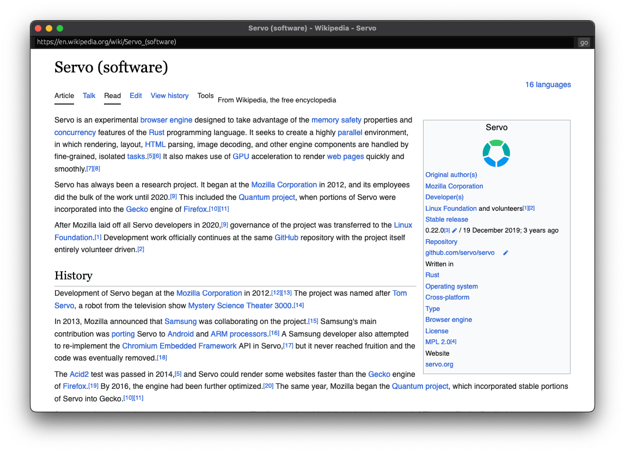The width and height of the screenshot is (625, 452).
Task: Open the MPL 2.0 link
Action: pos(438,342)
